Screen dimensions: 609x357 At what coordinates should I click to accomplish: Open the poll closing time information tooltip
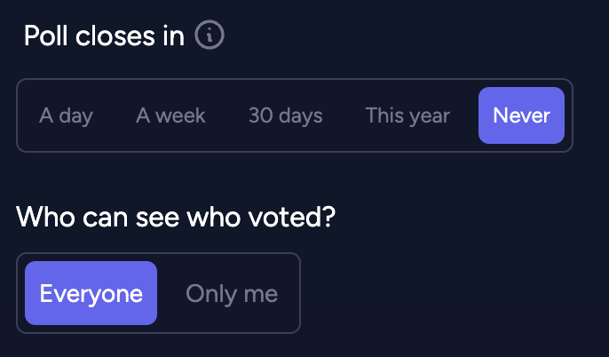(x=210, y=35)
